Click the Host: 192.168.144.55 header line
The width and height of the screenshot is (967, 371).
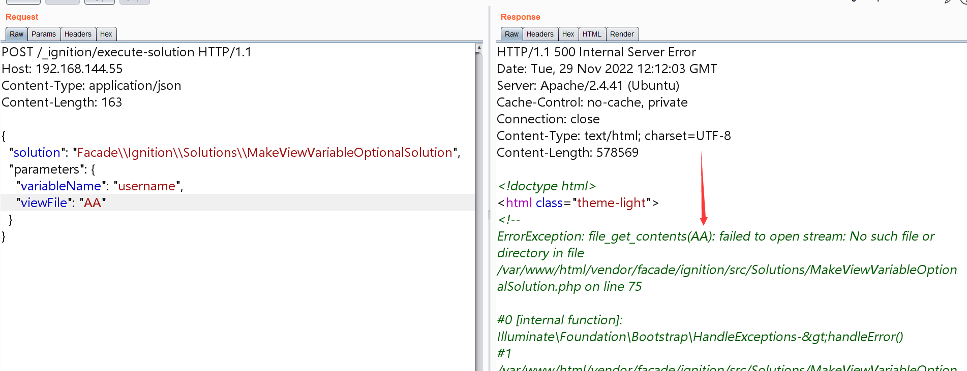(62, 69)
